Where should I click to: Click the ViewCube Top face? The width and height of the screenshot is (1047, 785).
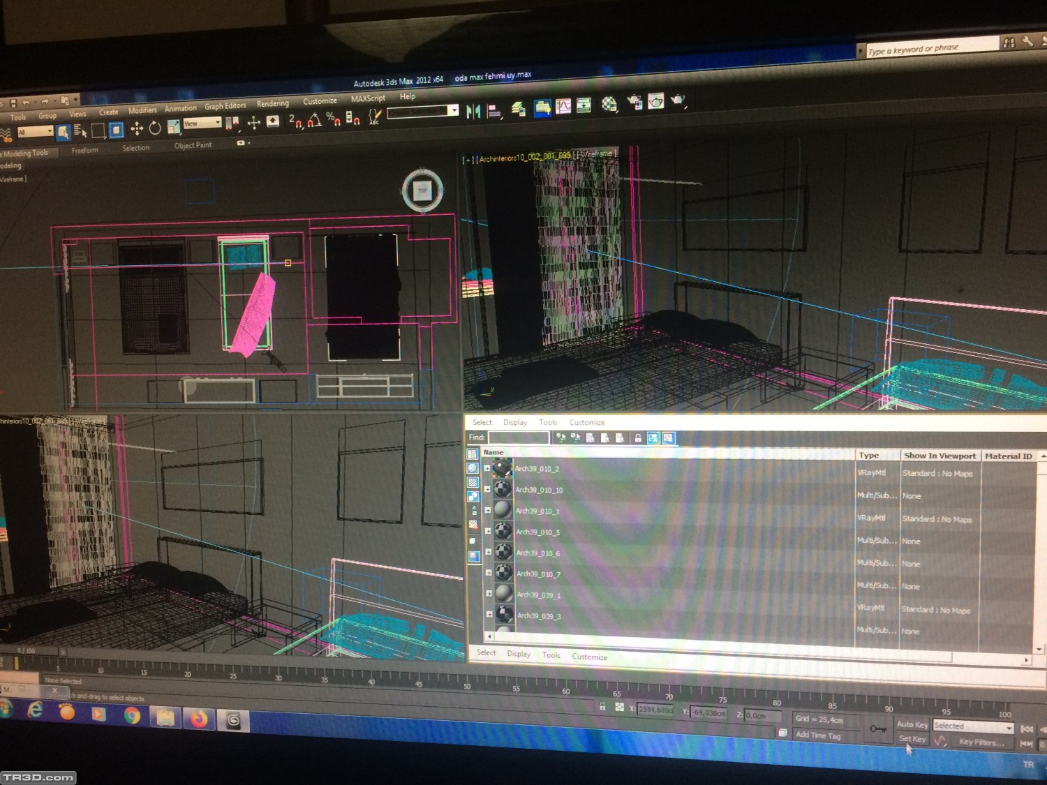coord(422,190)
